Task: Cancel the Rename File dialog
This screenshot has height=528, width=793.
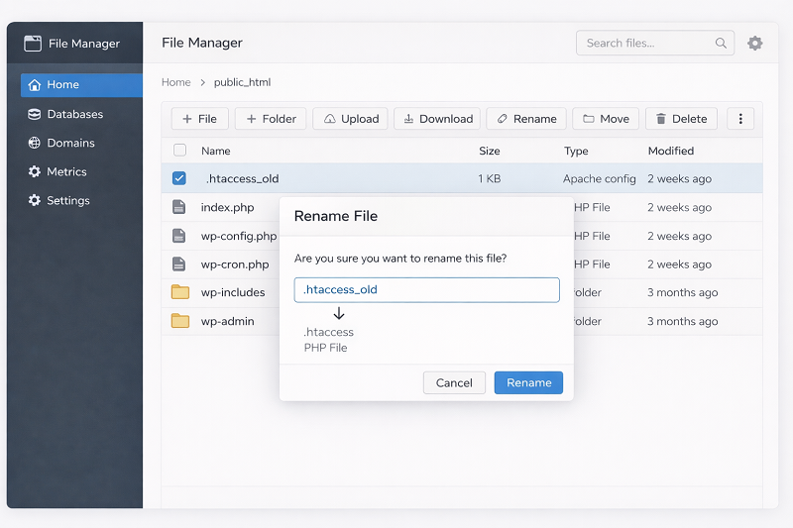Action: [x=454, y=383]
